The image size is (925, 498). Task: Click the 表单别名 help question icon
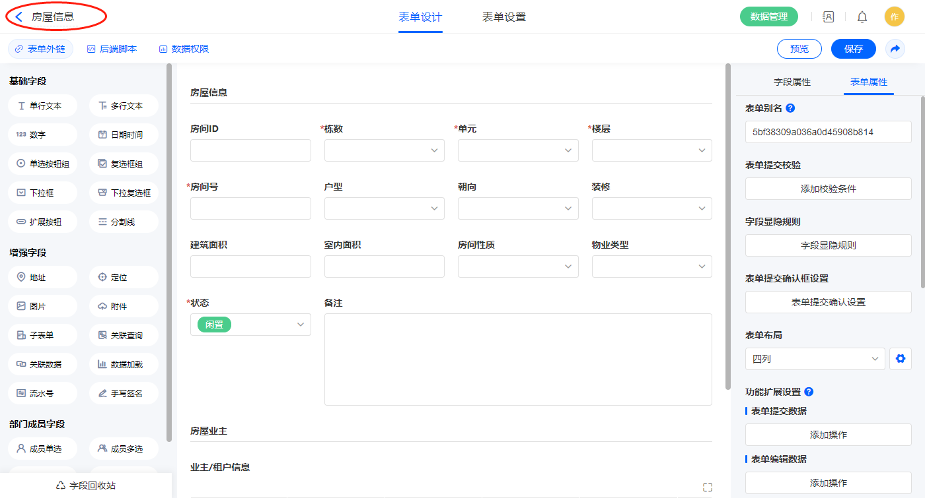coord(790,108)
